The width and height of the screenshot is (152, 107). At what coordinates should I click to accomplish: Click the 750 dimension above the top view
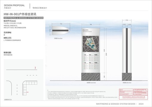point(61,24)
